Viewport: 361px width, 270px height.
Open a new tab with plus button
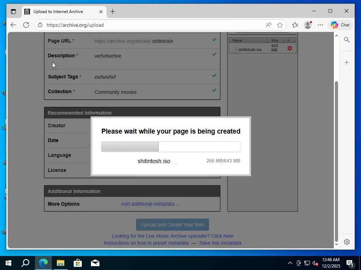[x=112, y=12]
